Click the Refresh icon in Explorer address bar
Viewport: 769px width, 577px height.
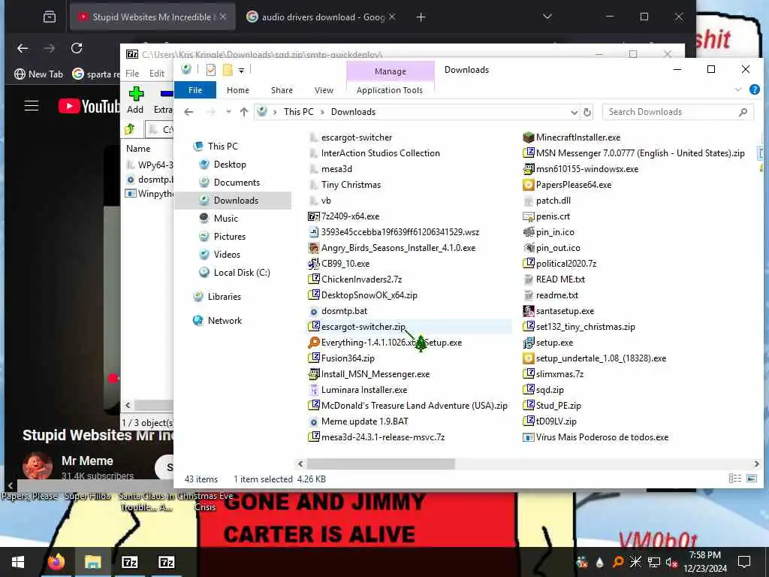click(587, 113)
